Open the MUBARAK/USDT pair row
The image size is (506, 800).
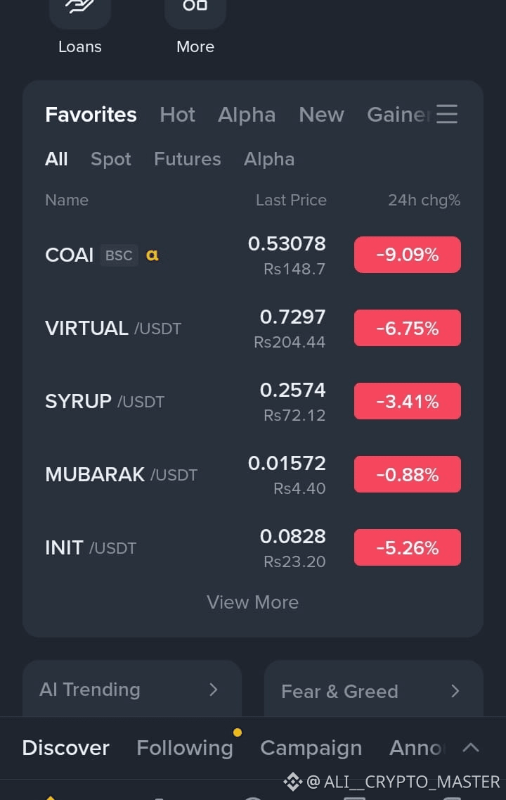click(x=253, y=474)
